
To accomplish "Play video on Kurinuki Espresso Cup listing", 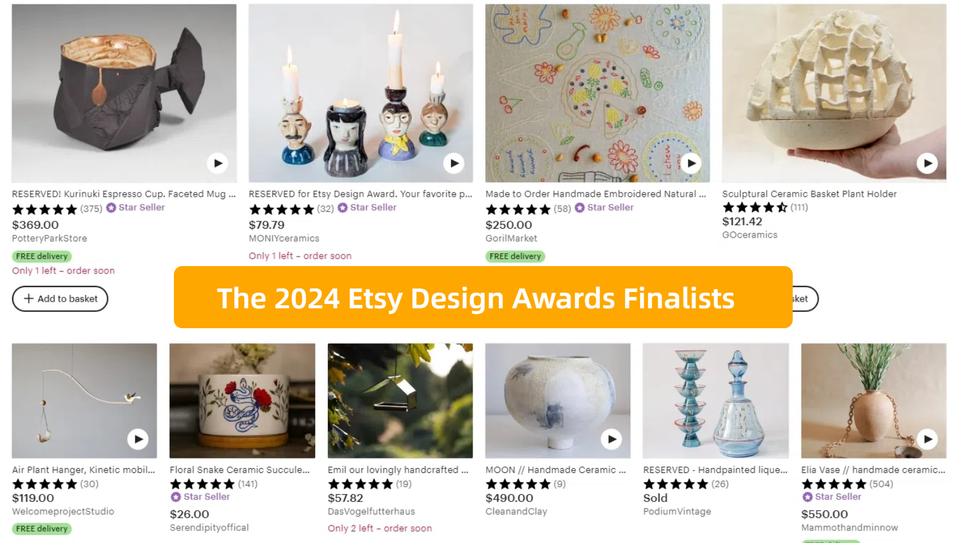I will click(217, 163).
